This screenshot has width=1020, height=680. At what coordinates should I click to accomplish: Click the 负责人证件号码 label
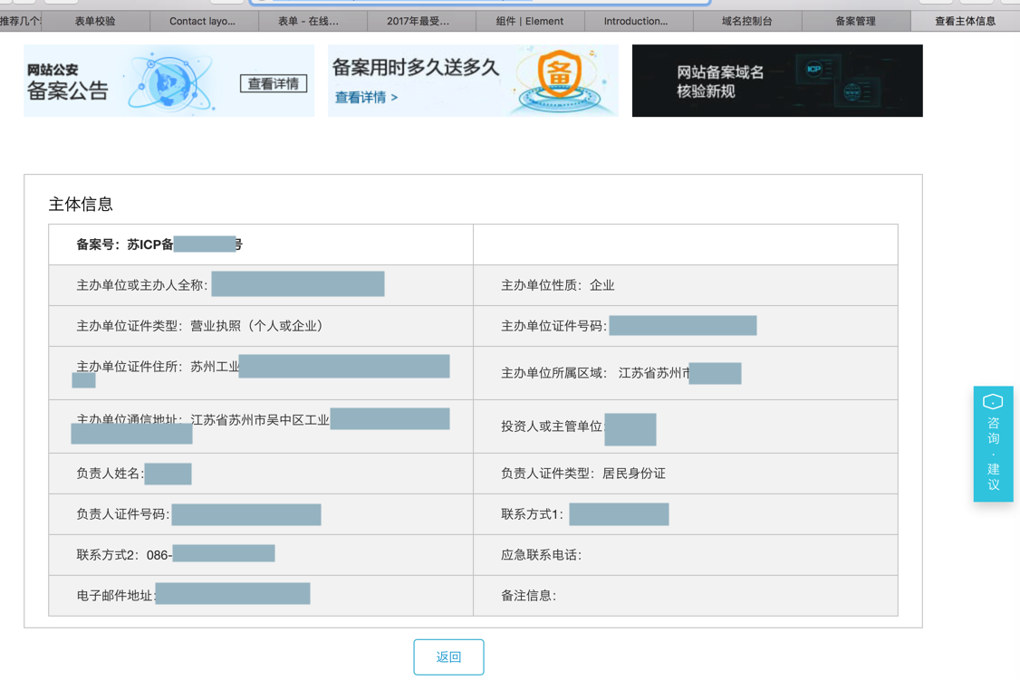tap(123, 514)
